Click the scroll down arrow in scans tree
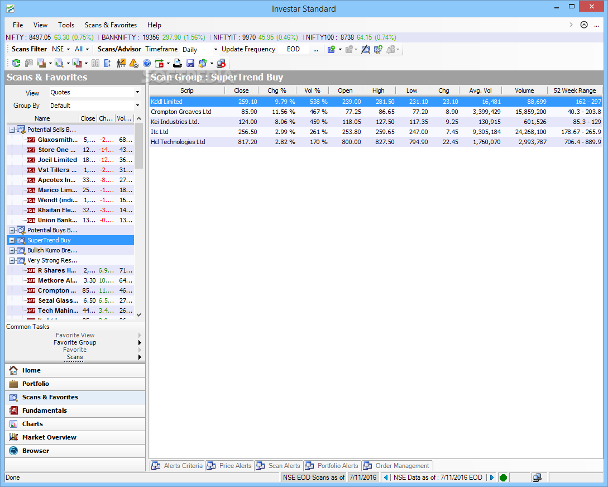The height and width of the screenshot is (487, 608). point(139,315)
